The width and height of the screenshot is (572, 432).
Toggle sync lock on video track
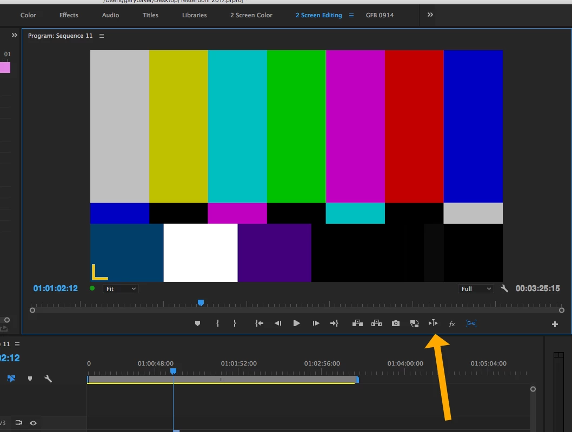click(18, 422)
